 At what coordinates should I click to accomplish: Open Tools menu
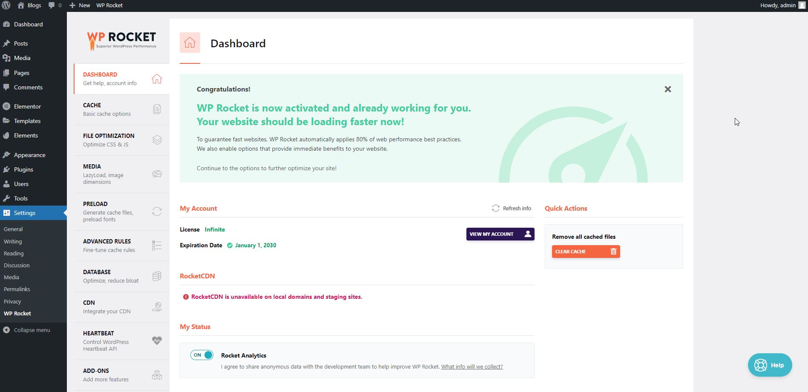coord(33,198)
